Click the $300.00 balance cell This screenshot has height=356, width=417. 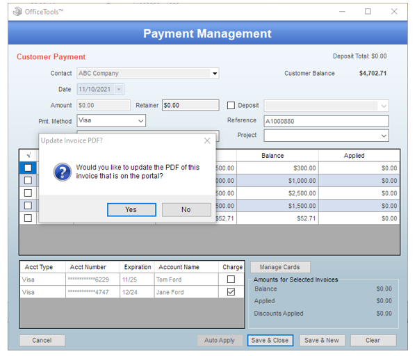(x=277, y=168)
